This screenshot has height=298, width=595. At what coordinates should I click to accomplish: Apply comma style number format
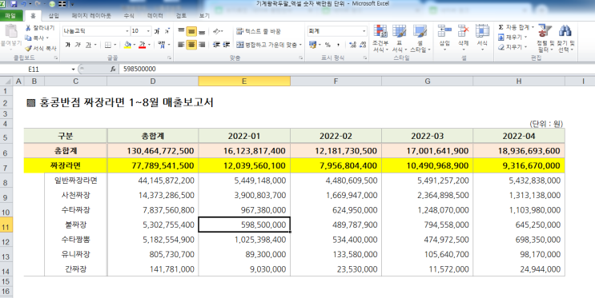[x=338, y=45]
